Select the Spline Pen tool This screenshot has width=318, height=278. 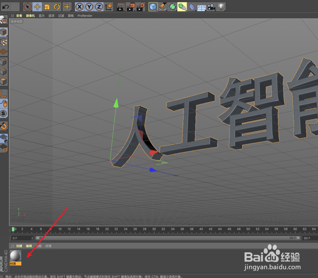(162, 7)
